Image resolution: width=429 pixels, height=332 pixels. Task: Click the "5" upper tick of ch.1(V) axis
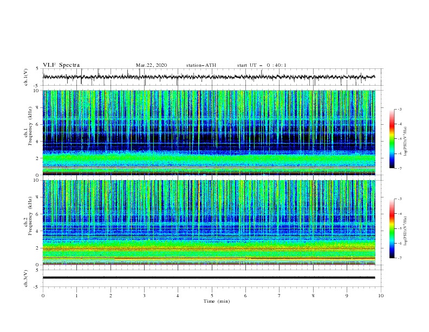point(37,68)
